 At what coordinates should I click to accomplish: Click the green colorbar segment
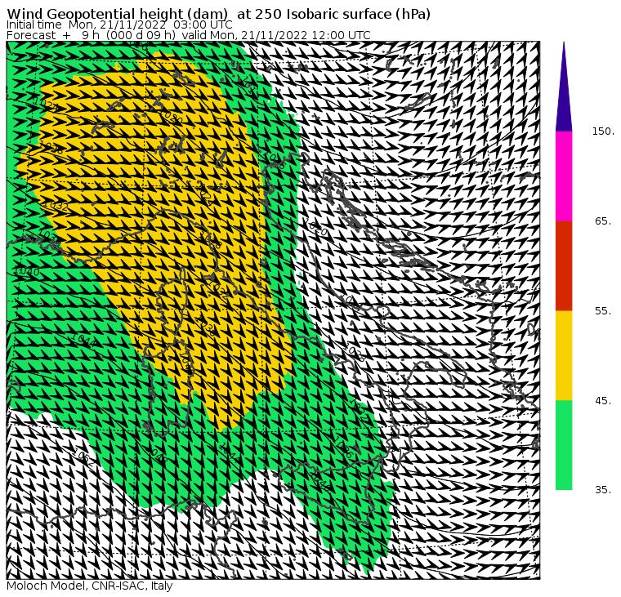coord(564,445)
